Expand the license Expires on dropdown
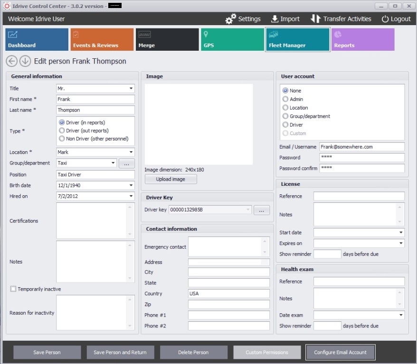Image resolution: width=417 pixels, height=364 pixels. click(x=401, y=244)
